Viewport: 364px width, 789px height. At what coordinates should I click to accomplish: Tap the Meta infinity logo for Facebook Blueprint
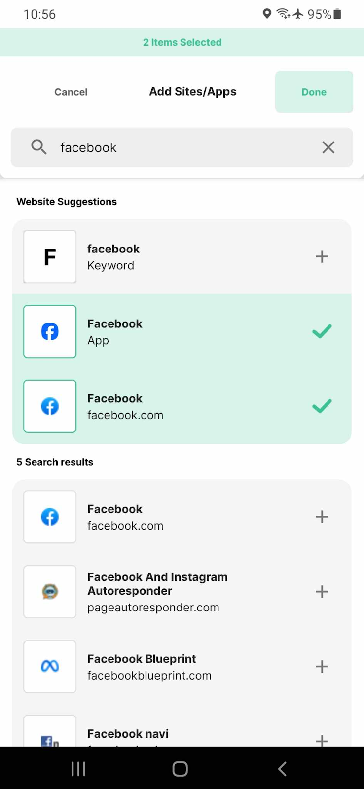[x=49, y=666]
